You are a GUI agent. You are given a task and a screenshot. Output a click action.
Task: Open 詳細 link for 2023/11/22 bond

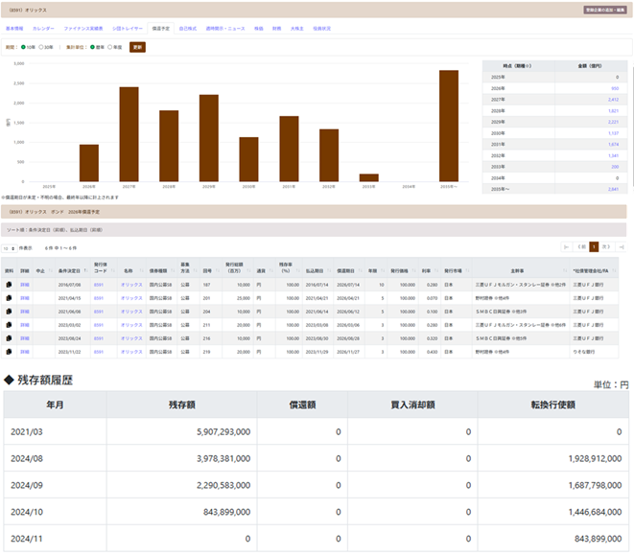click(25, 352)
